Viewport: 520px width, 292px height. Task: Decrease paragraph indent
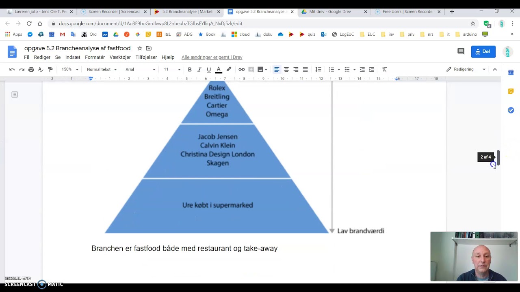tap(362, 69)
